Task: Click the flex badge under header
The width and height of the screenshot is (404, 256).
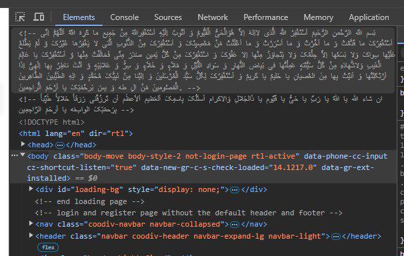Action: (48, 247)
